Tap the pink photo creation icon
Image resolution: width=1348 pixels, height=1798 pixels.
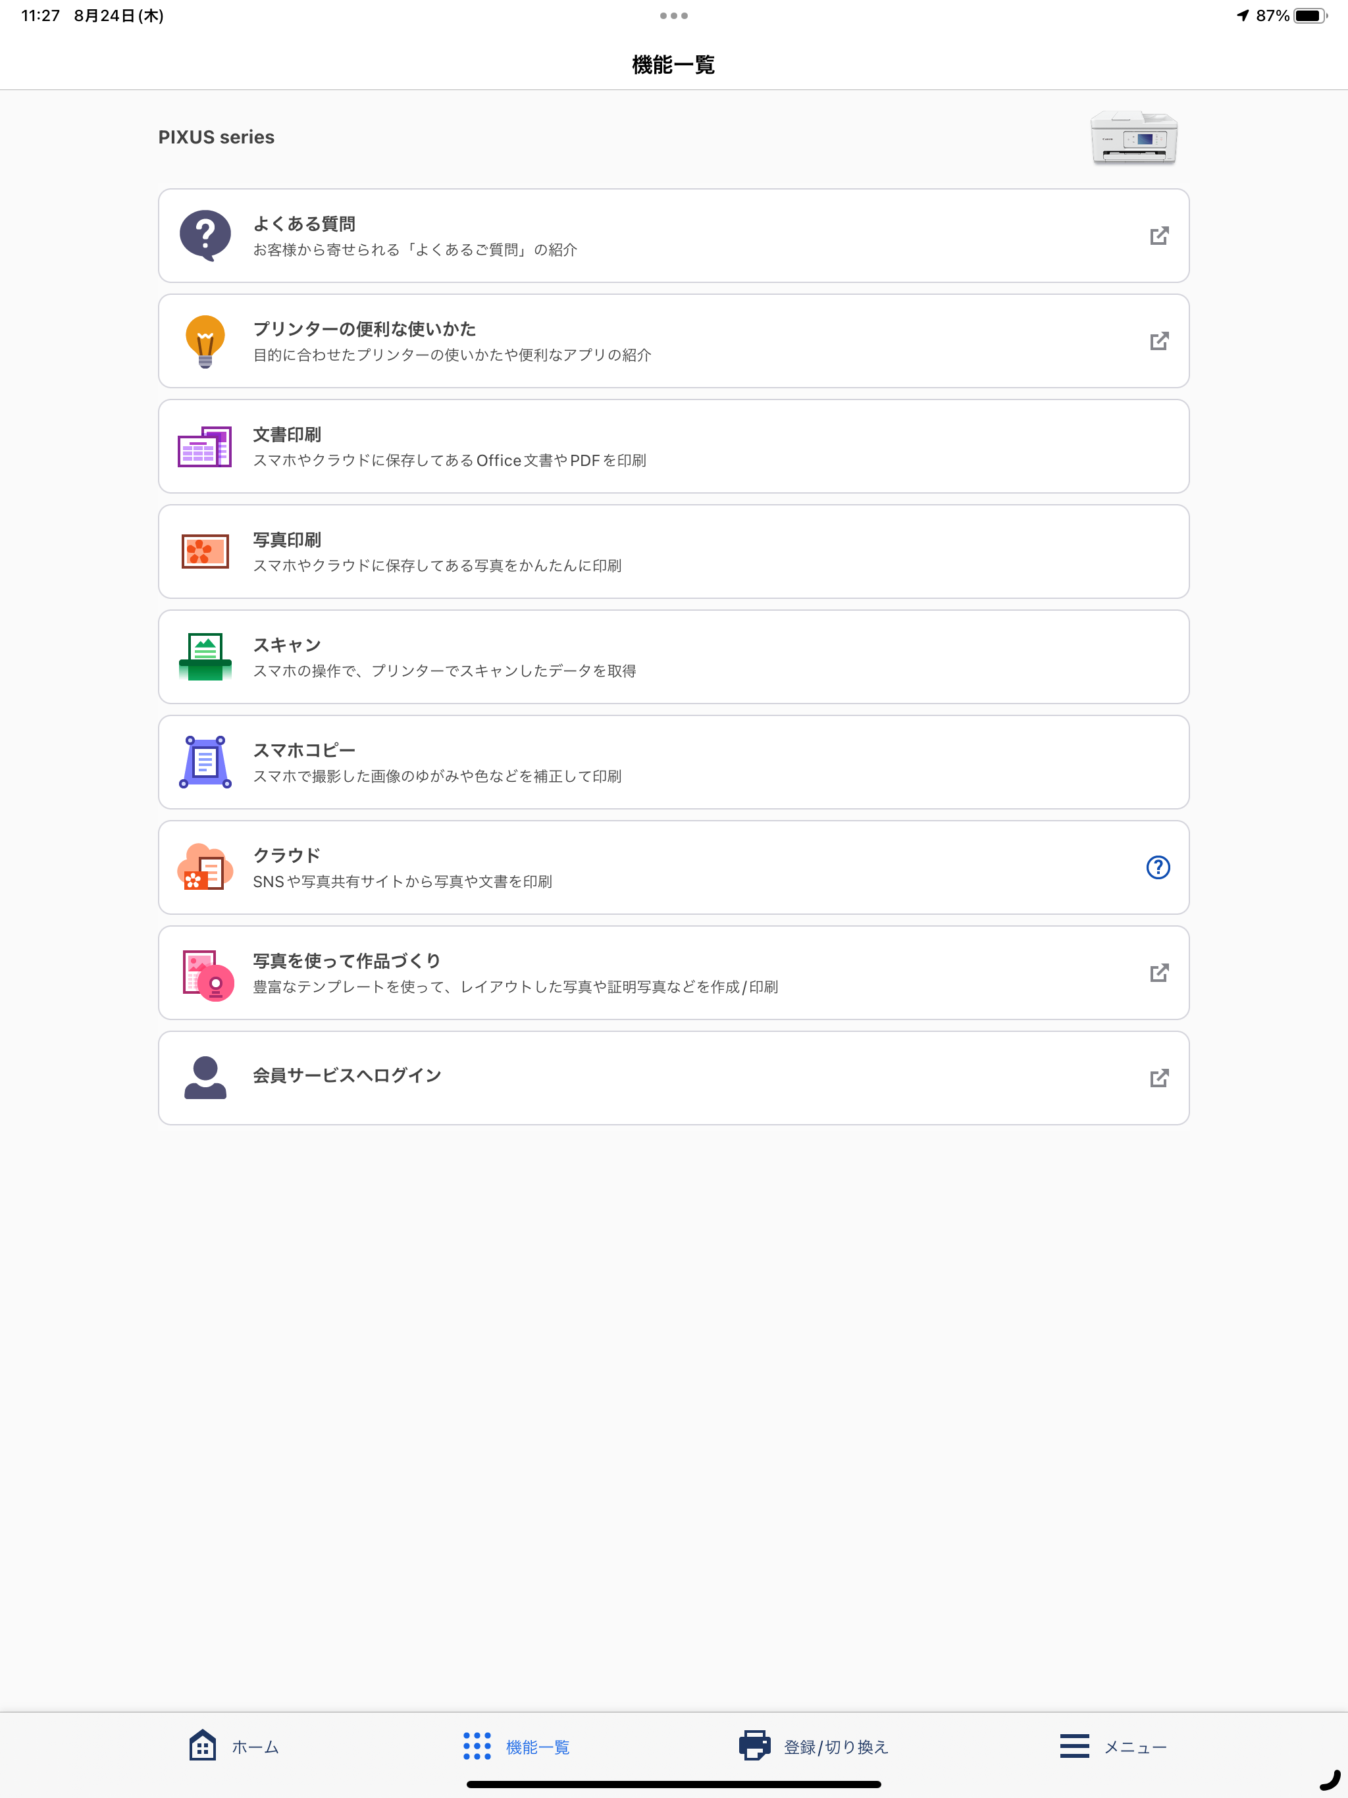(207, 974)
